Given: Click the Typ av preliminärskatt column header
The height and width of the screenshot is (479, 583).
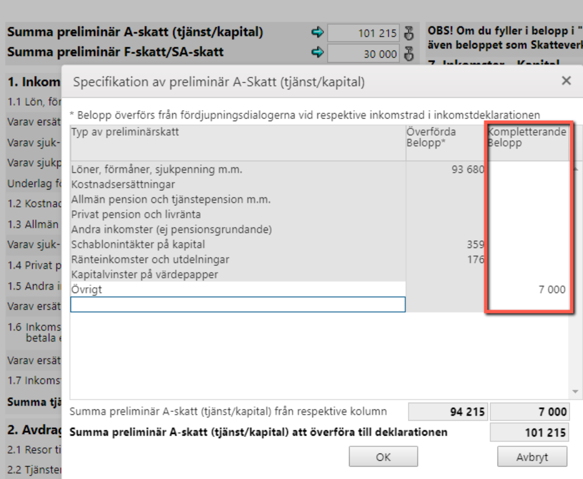Looking at the screenshot, I should click(x=238, y=143).
